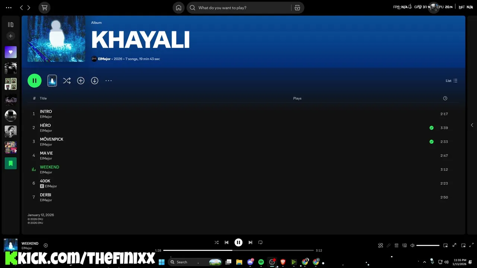Expand Your Library sidebar
Screen dimensions: 477x268
(x=10, y=25)
